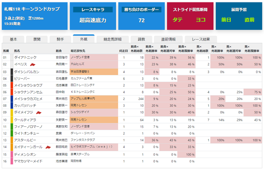Click trainer name 角田晃一
The width and height of the screenshot is (264, 170).
point(62,64)
